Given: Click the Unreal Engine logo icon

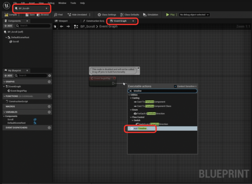Looking at the screenshot, I should point(6,5).
